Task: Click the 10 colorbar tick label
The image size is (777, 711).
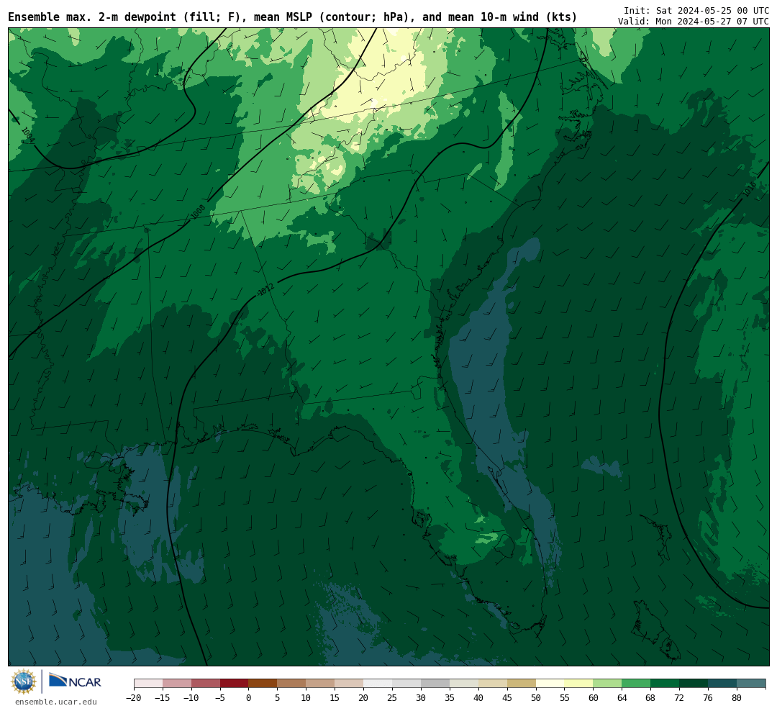Action: click(x=306, y=697)
